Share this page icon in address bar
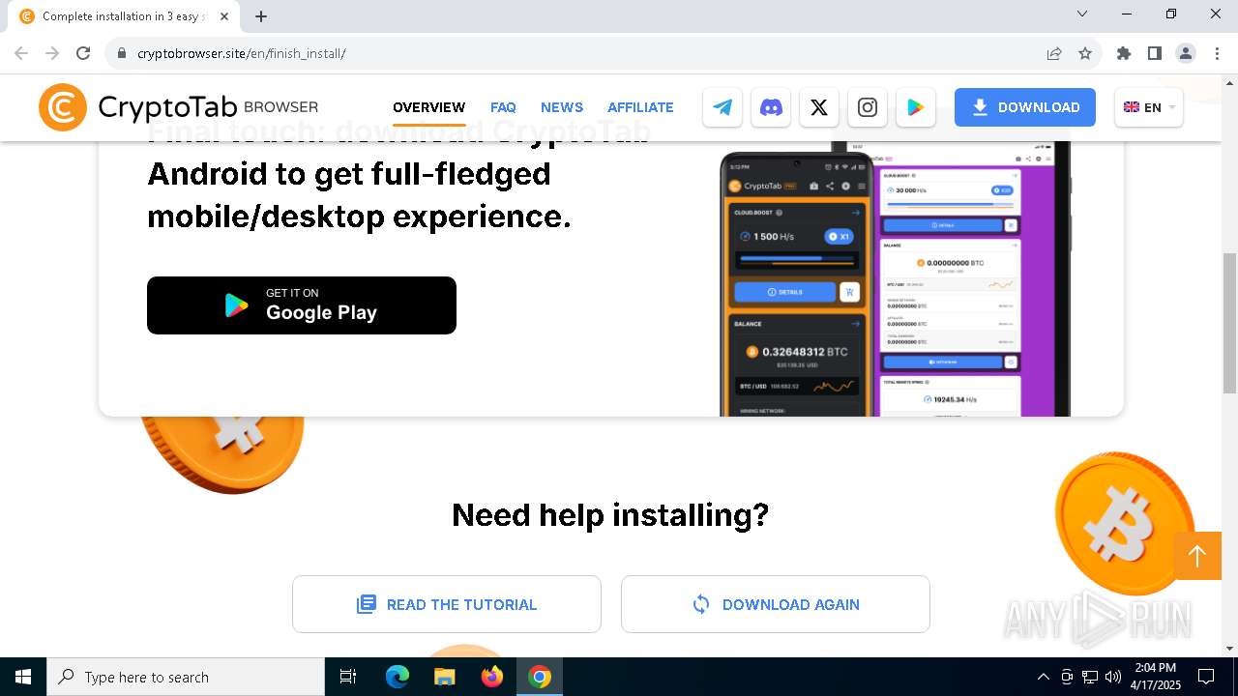This screenshot has height=696, width=1238. pyautogui.click(x=1054, y=53)
